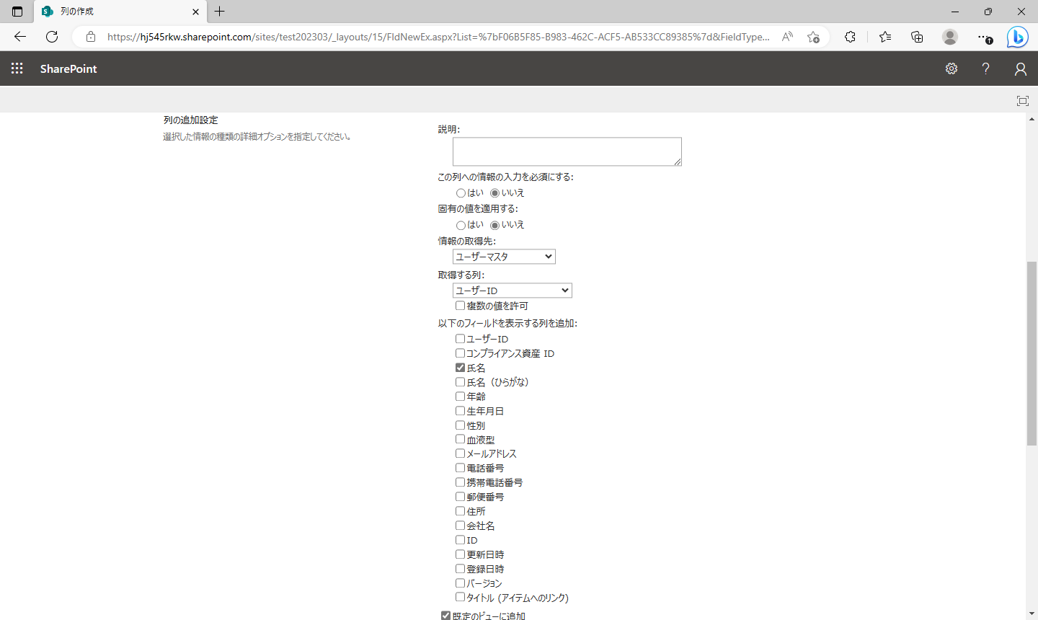Click the 説明 text area
This screenshot has height=620, width=1038.
[567, 152]
